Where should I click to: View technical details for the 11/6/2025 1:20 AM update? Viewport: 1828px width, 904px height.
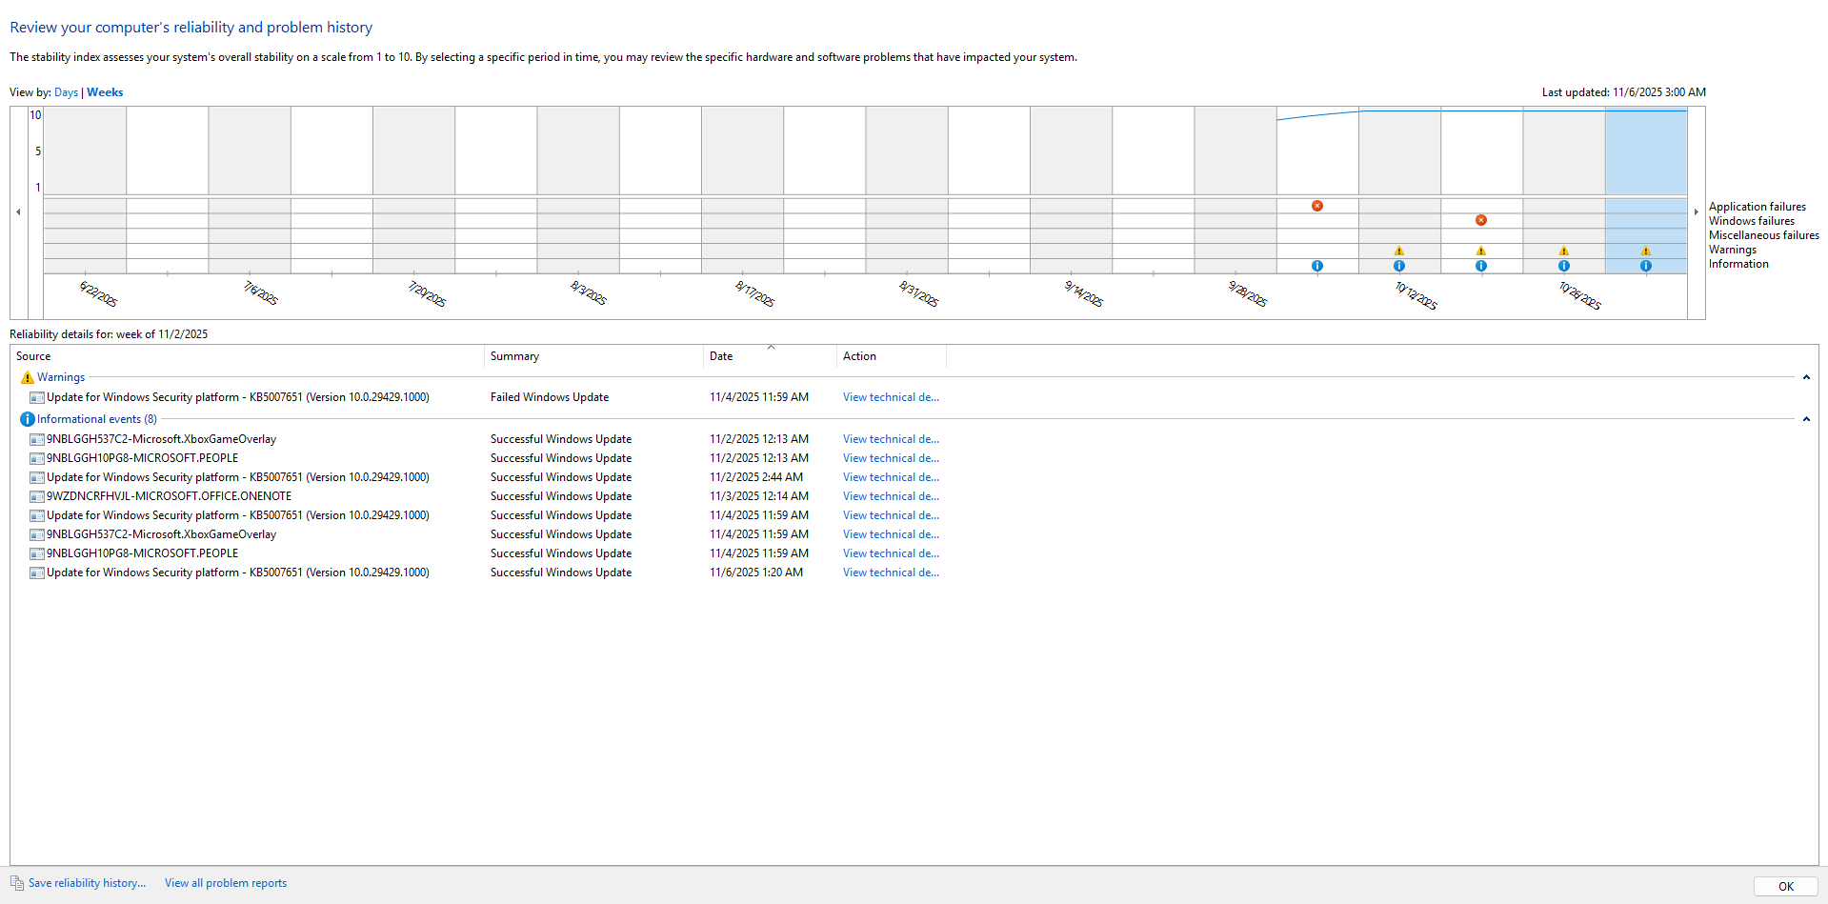pos(891,573)
